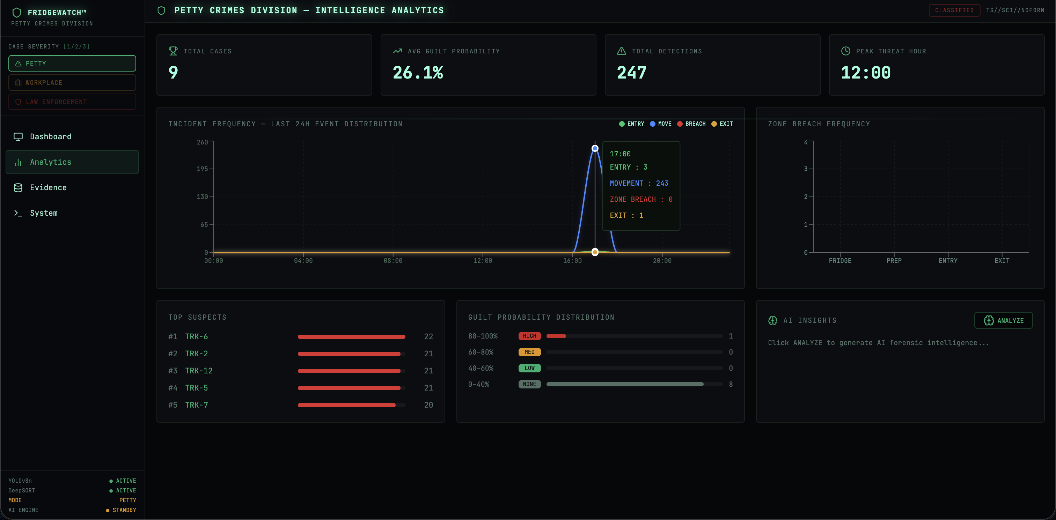
Task: Click the CLASSIFIED badge
Action: 954,10
